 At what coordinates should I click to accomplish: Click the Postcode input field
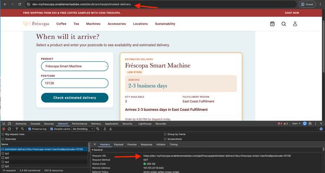click(75, 83)
